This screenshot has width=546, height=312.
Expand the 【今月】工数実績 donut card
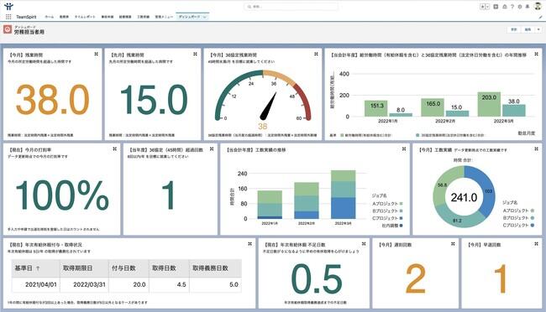pos(536,148)
